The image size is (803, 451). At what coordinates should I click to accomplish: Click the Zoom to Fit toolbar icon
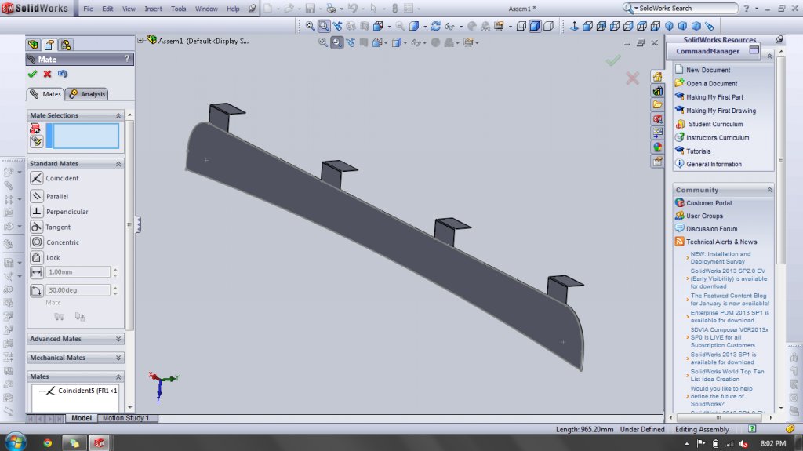[310, 26]
